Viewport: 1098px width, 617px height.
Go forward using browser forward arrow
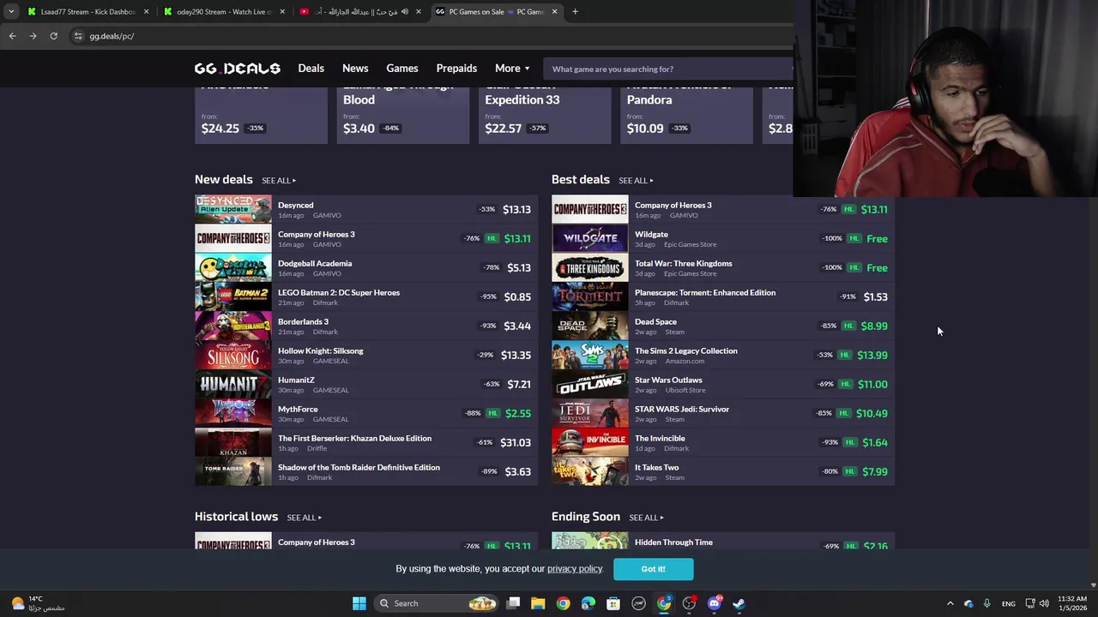tap(33, 36)
